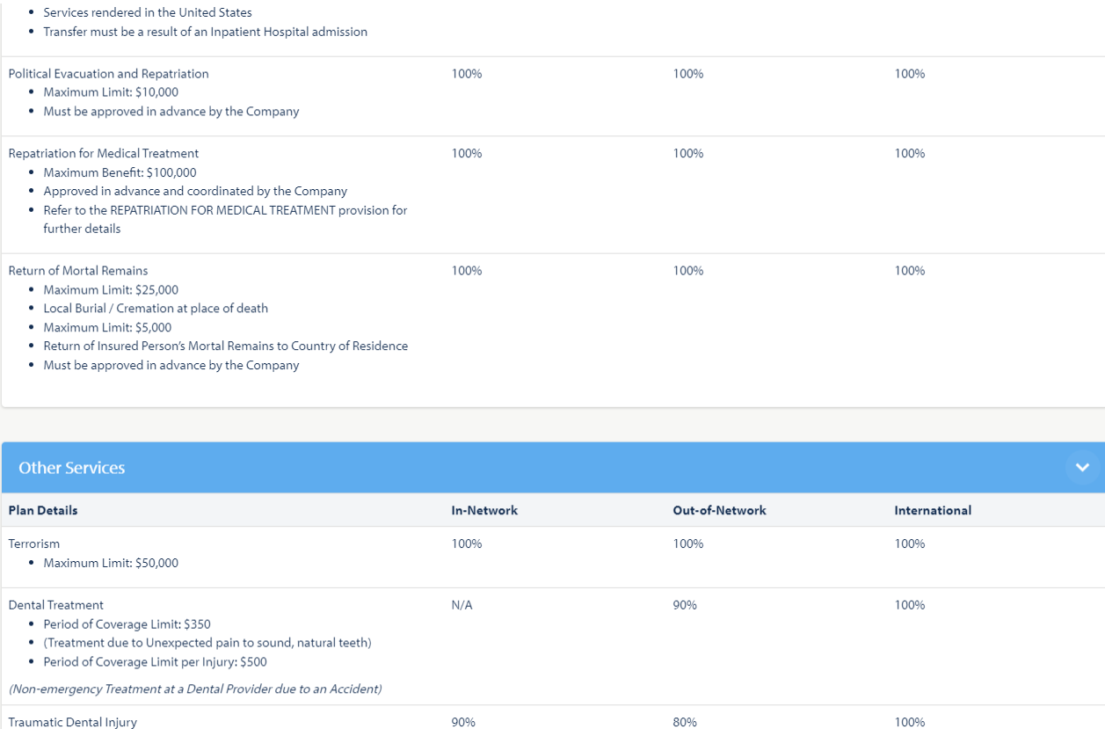Click the Terrorism Maximum Limit $50,000 bullet

(x=111, y=563)
